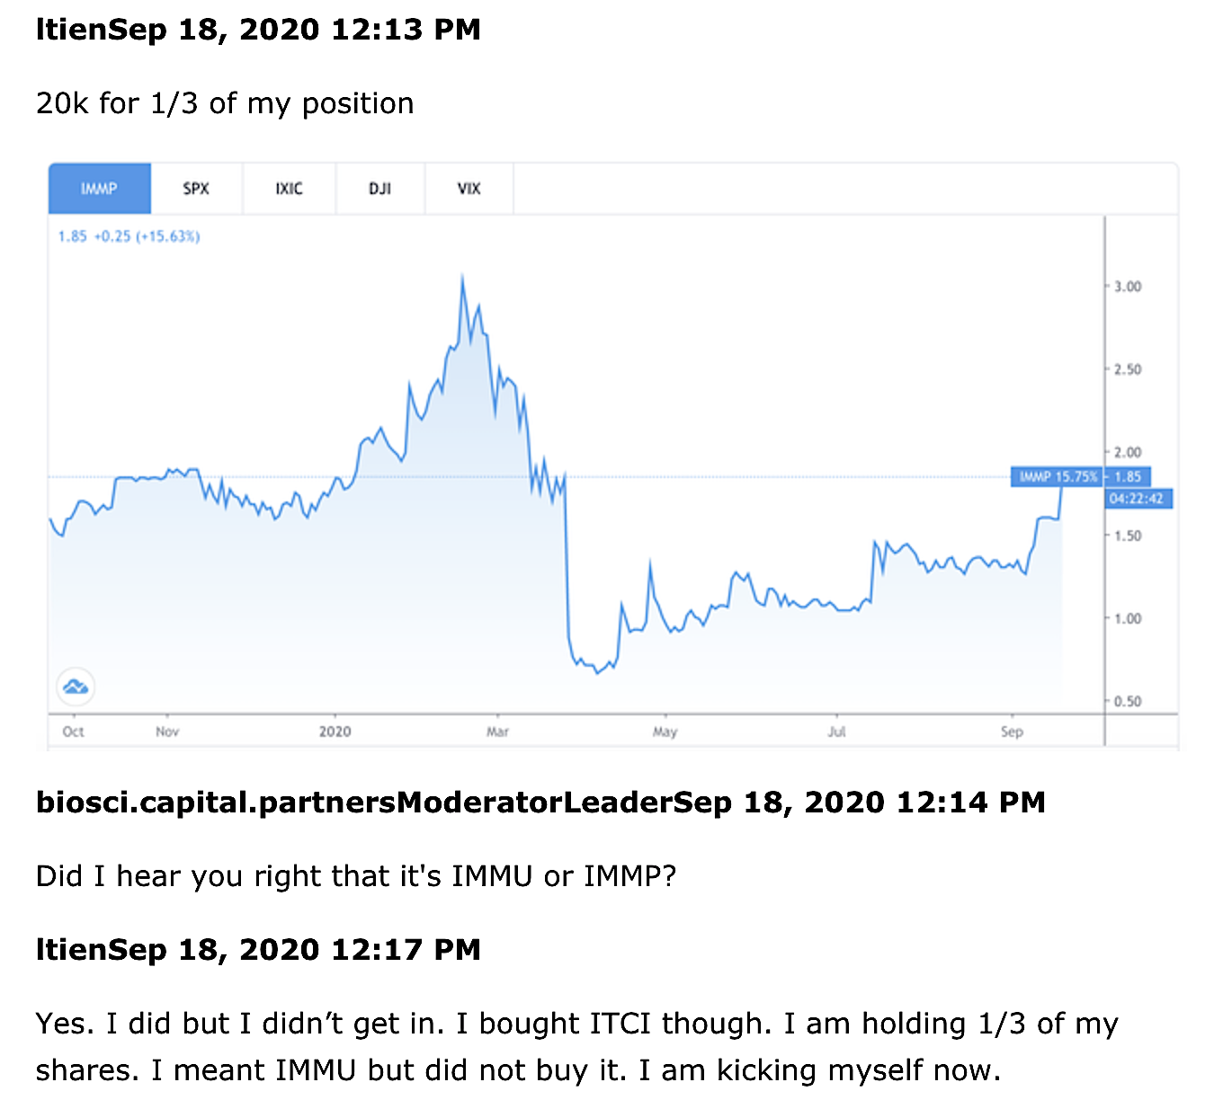Click the 2020 label on time axis

335,732
